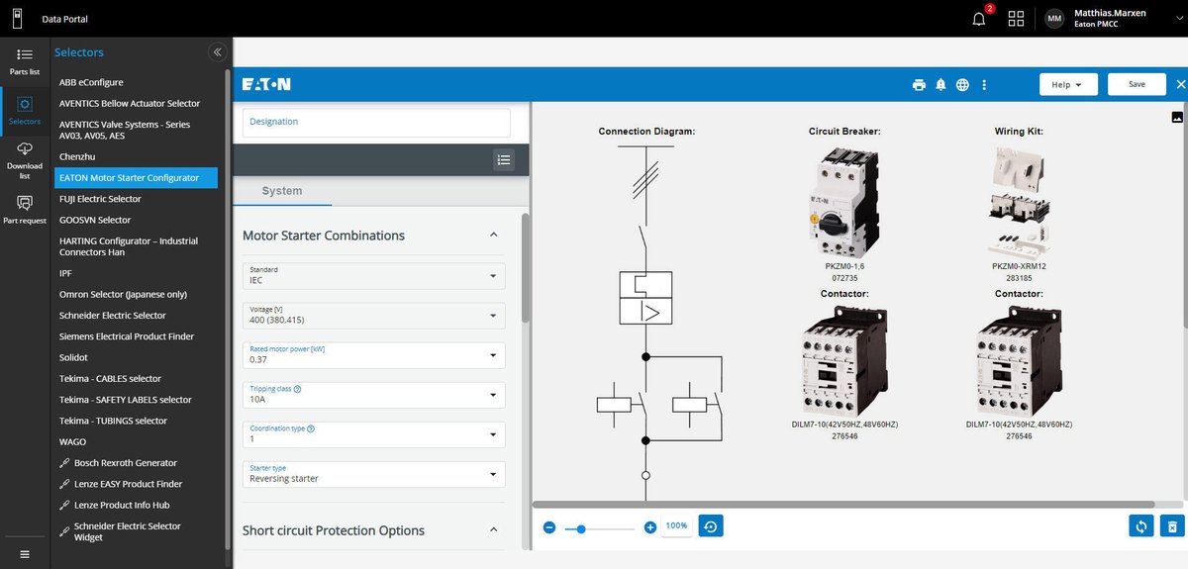1188x569 pixels.
Task: Collapse the Motor Starter Combinations section
Action: 494,236
